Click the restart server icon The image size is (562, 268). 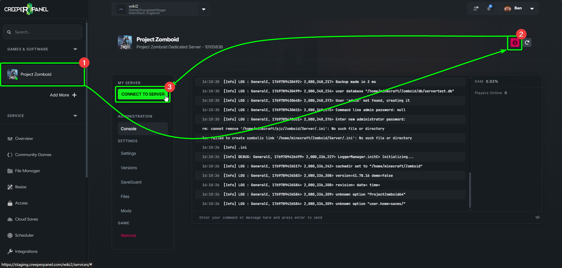coord(527,43)
